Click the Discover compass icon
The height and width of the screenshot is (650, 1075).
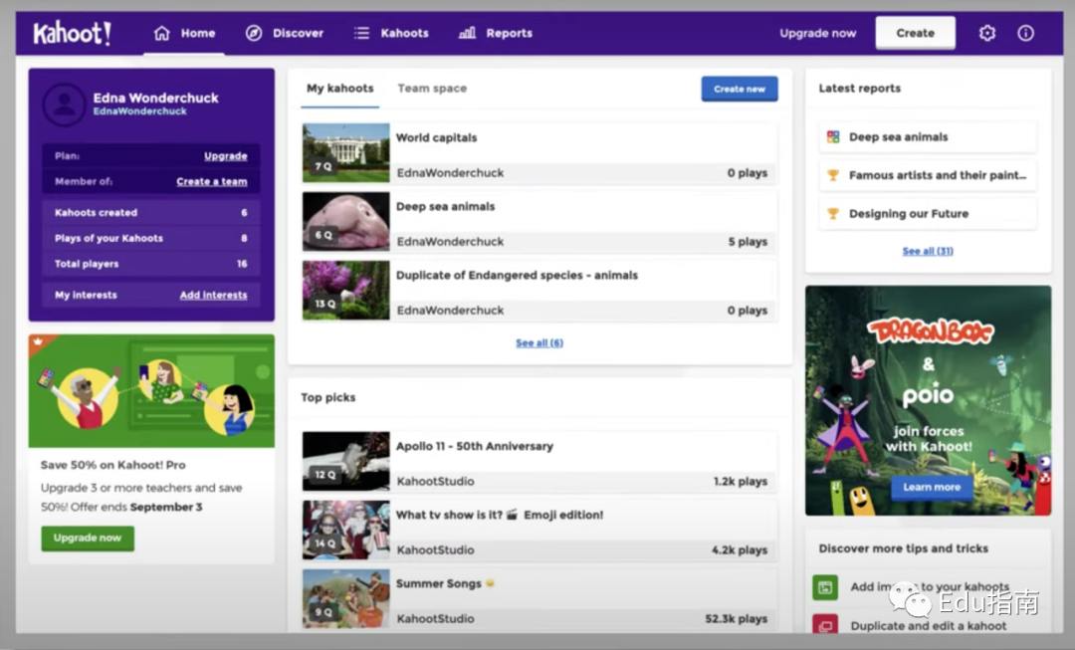click(x=254, y=33)
